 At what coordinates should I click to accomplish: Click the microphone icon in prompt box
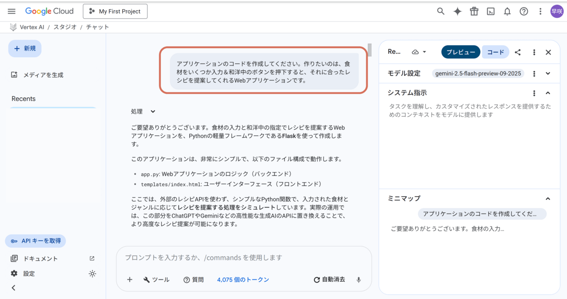pos(359,280)
